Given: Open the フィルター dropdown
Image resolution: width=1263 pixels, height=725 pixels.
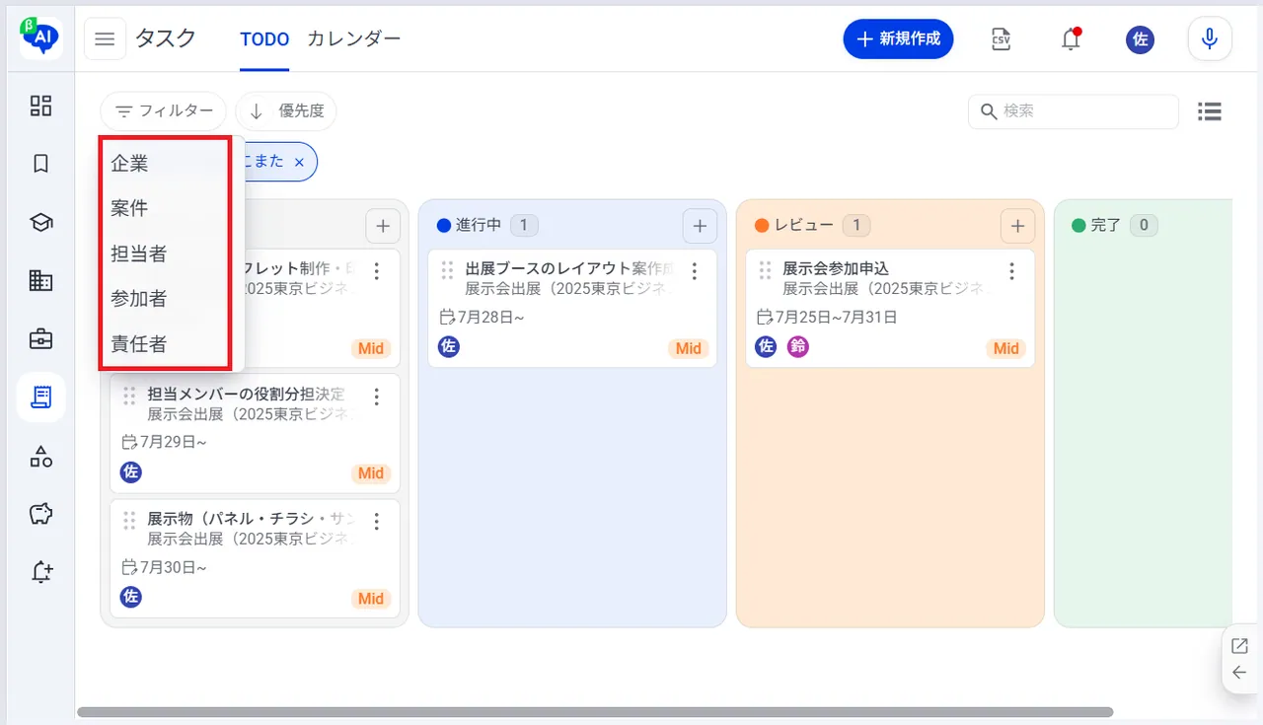Looking at the screenshot, I should pos(164,111).
